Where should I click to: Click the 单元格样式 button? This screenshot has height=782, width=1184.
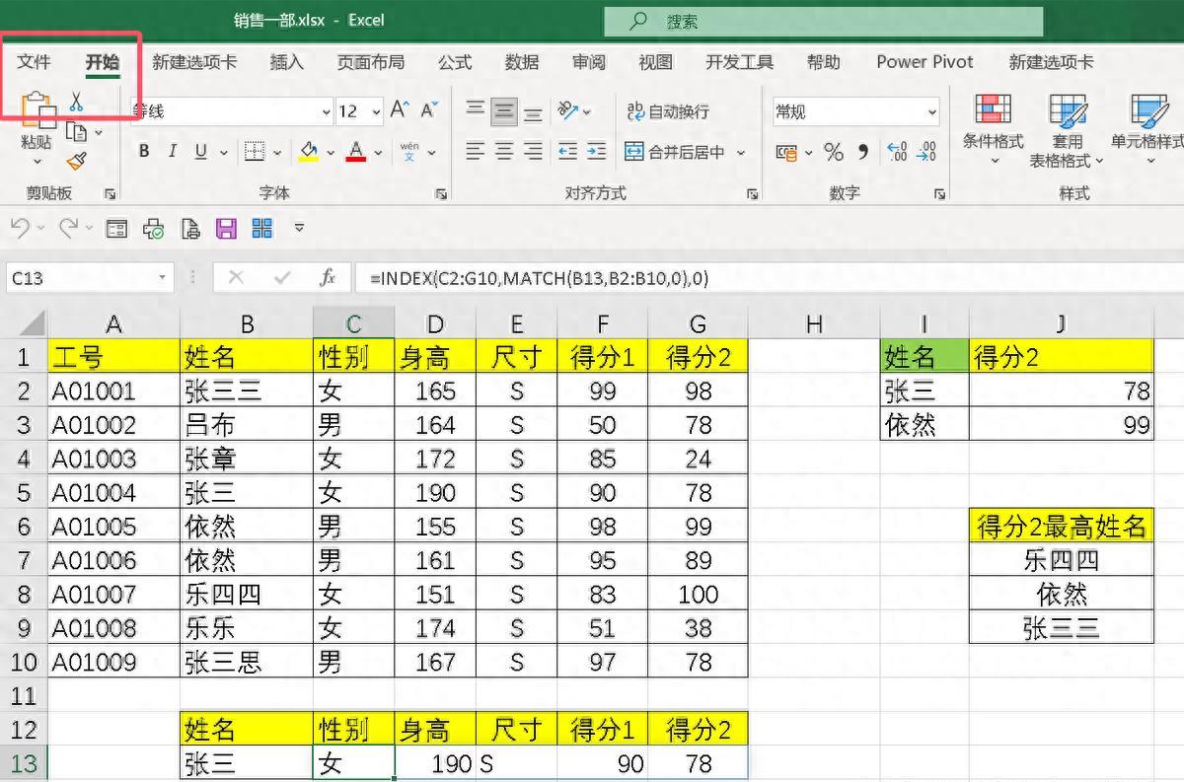tap(1147, 130)
